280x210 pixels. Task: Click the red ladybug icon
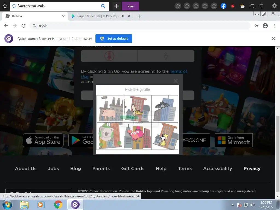(233, 6)
